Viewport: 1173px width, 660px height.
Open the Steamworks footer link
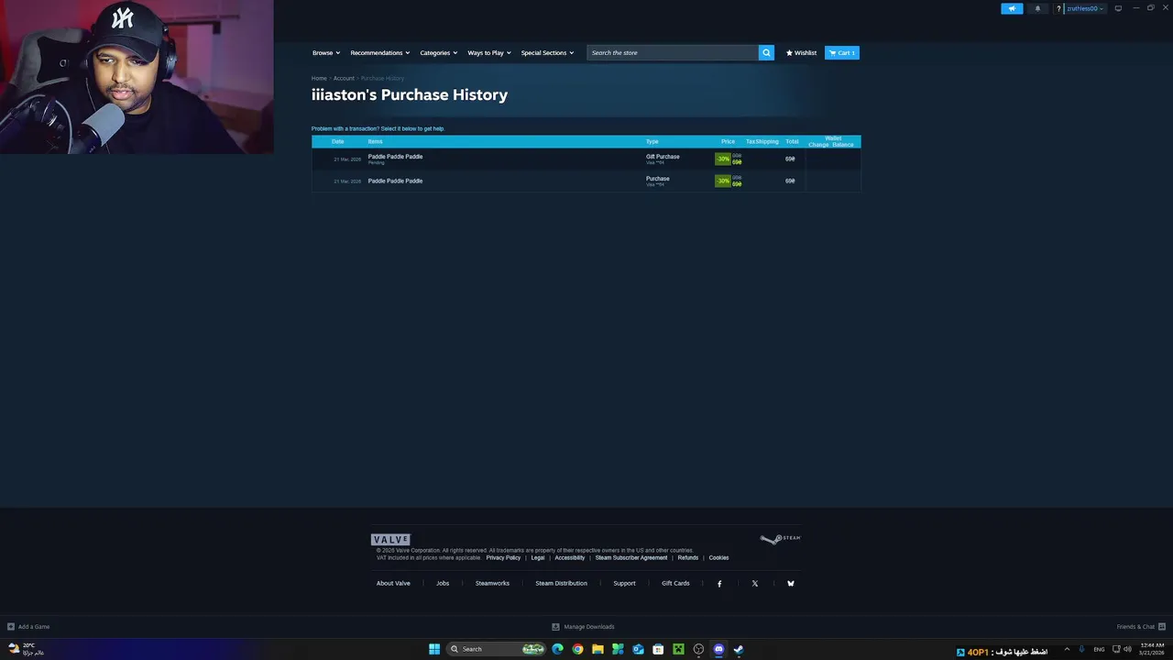[492, 583]
